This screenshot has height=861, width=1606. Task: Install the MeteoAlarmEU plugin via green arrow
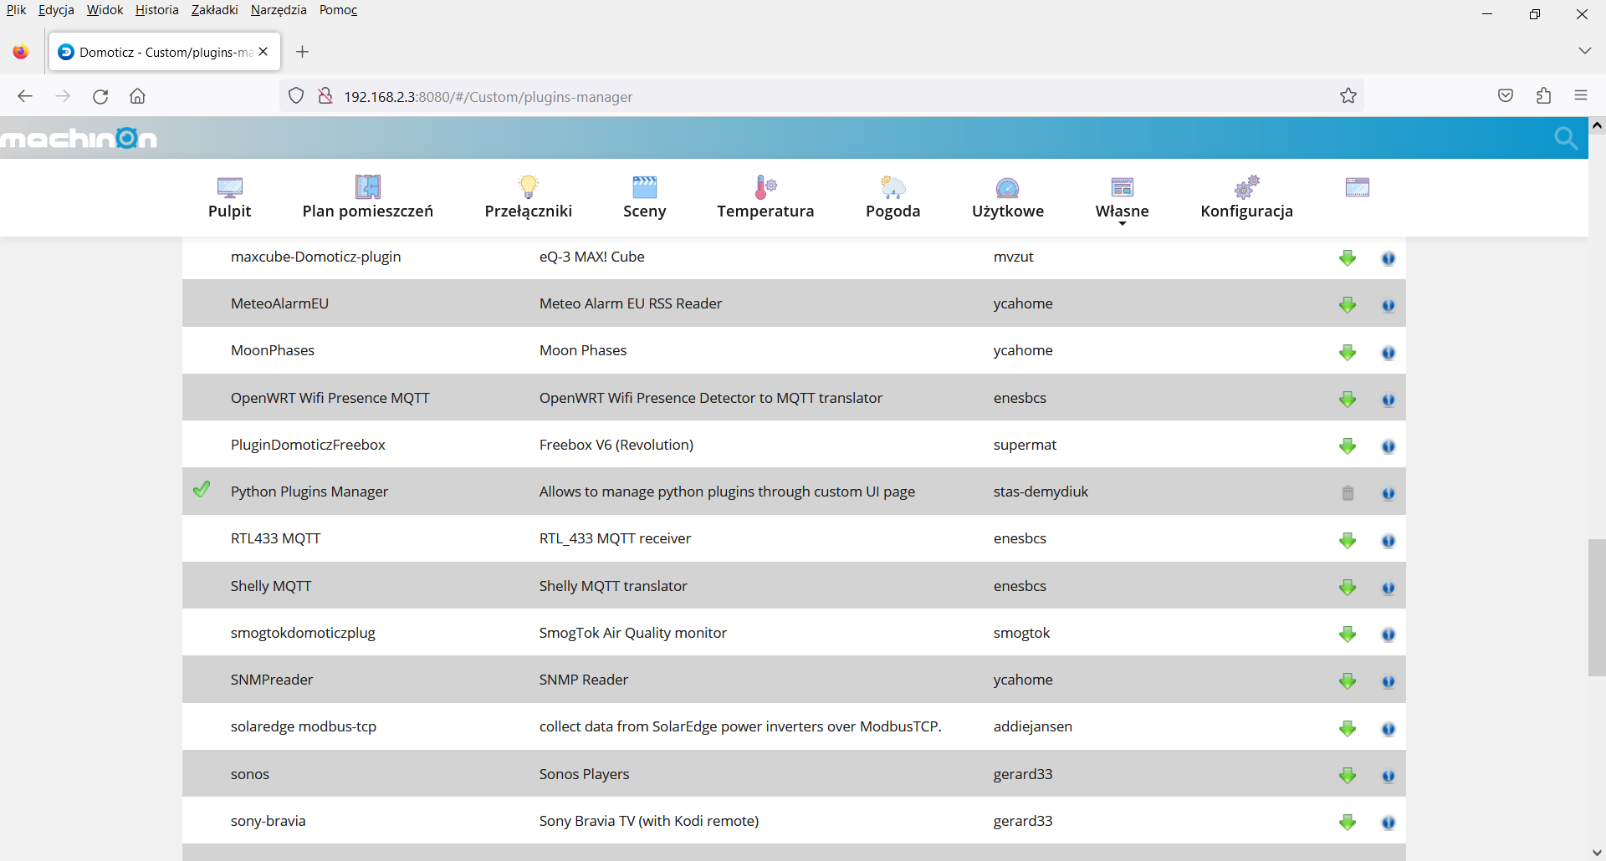(x=1347, y=305)
